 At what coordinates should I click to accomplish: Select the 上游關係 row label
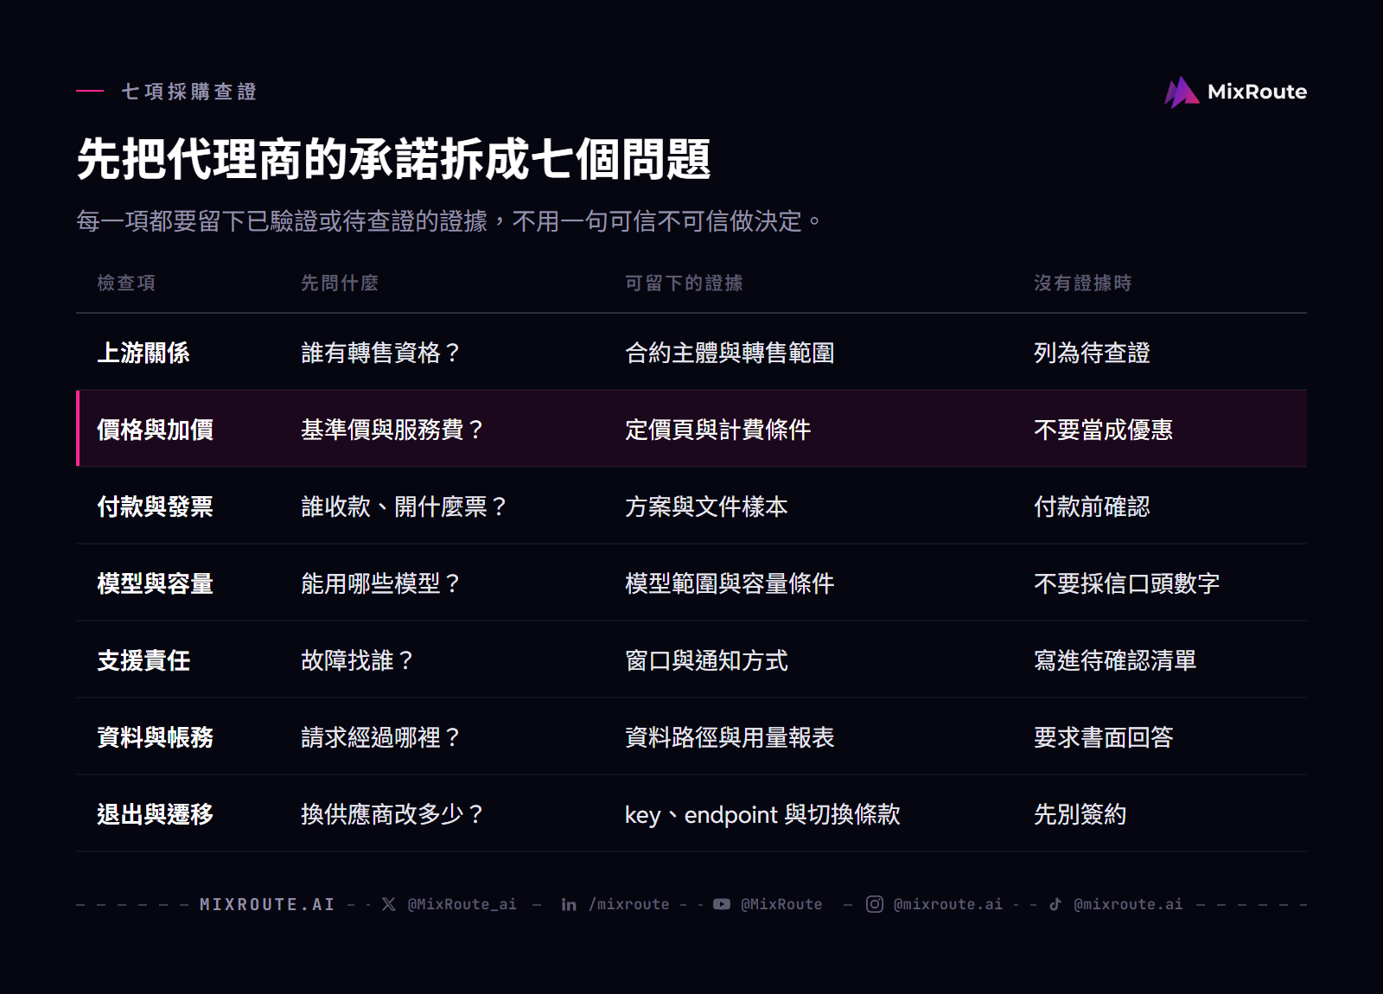(143, 353)
